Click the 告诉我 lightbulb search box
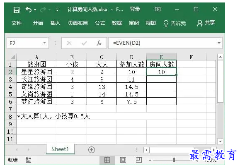The height and width of the screenshot is (168, 240). (x=175, y=24)
